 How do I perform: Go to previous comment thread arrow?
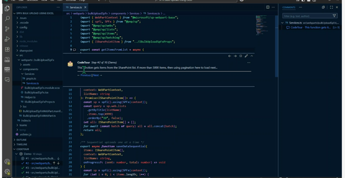click(x=229, y=56)
